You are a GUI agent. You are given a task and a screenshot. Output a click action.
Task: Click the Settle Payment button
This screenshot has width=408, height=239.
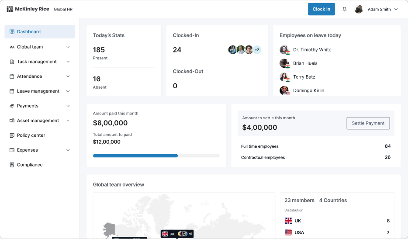[368, 123]
